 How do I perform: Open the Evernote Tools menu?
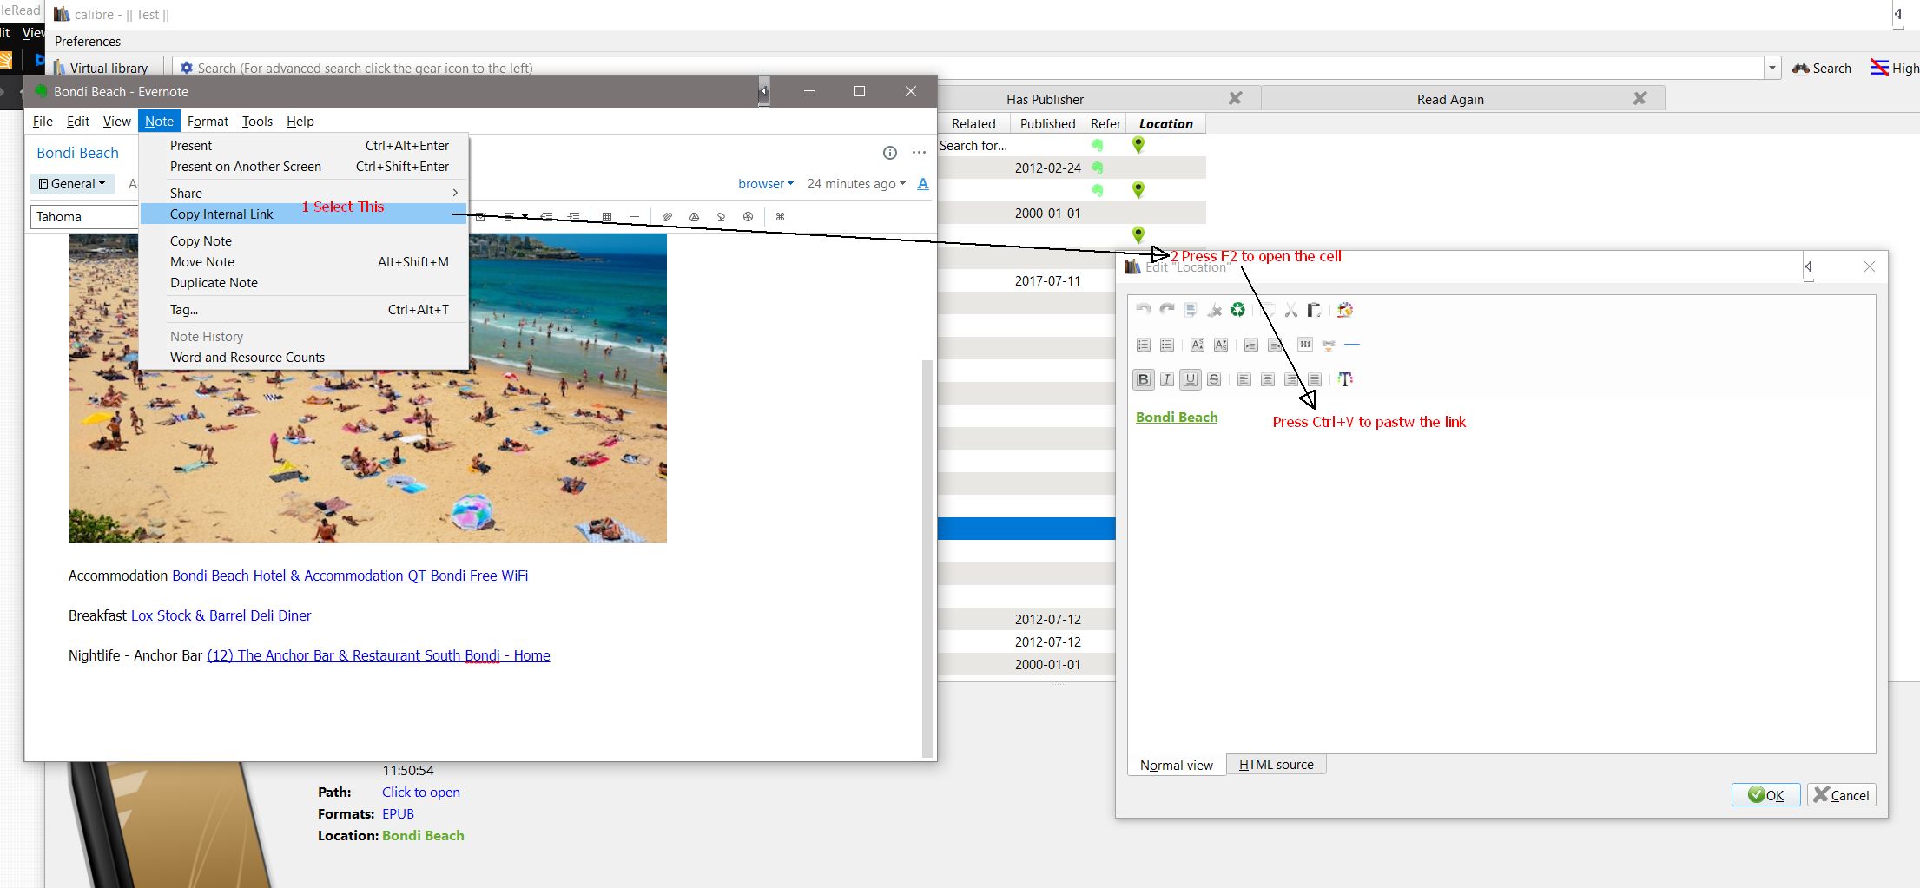(257, 122)
